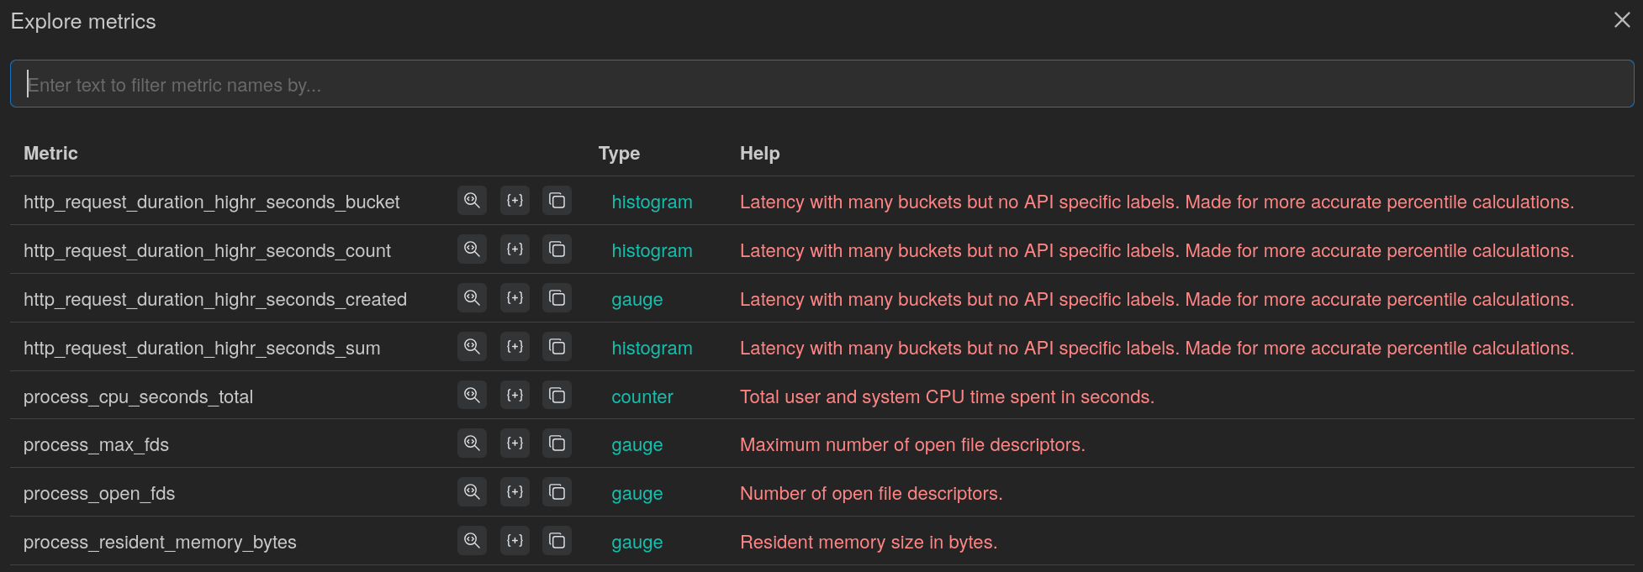Copy http_request_duration_highr_seconds_count to clipboard
Screen dimensions: 1643x572
click(557, 249)
